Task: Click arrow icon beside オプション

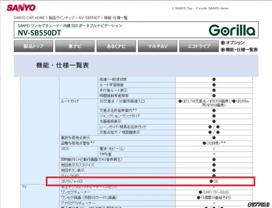Action: 223,43
